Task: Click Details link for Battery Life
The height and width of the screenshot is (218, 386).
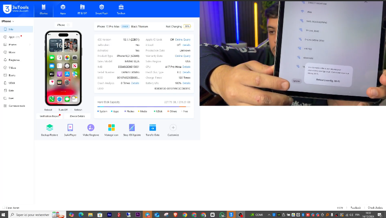Action: coord(186,83)
